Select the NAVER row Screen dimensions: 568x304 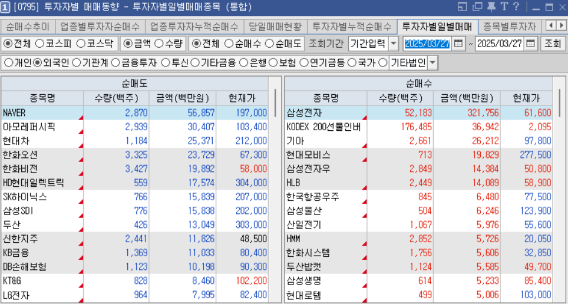click(x=134, y=113)
